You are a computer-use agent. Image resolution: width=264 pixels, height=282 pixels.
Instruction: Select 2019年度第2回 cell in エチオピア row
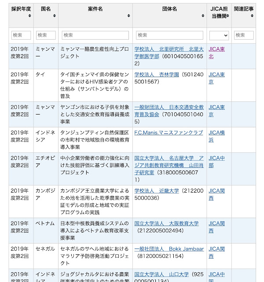[21, 169]
